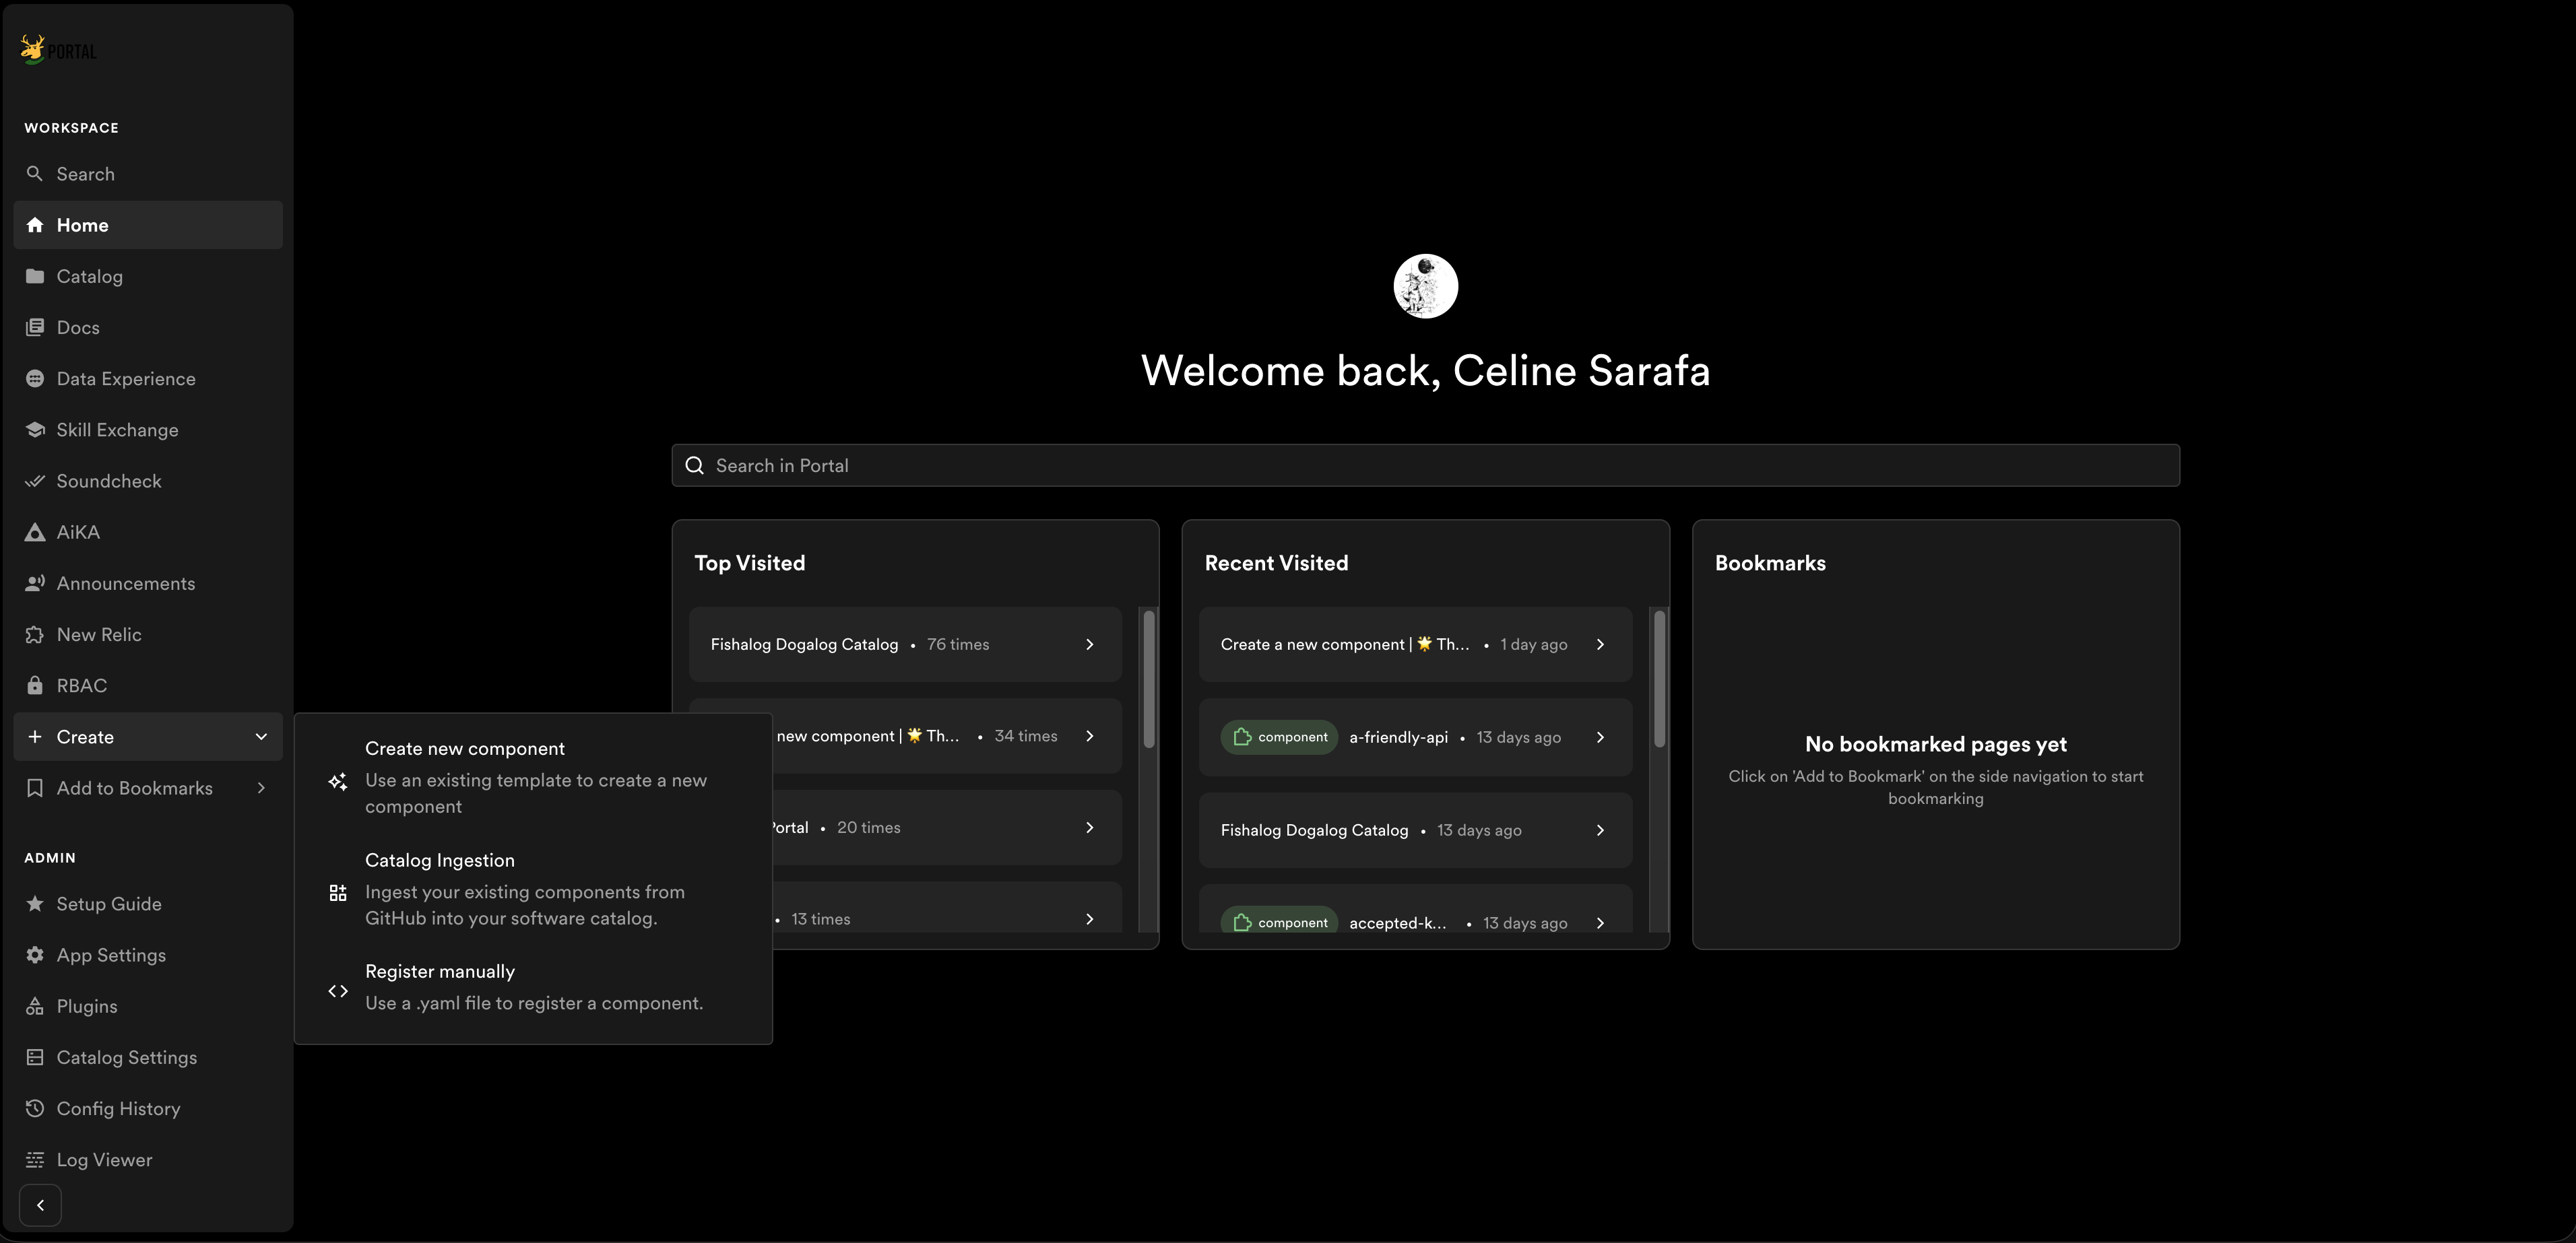The width and height of the screenshot is (2576, 1243).
Task: Select Register manually from Create menu
Action: (533, 986)
